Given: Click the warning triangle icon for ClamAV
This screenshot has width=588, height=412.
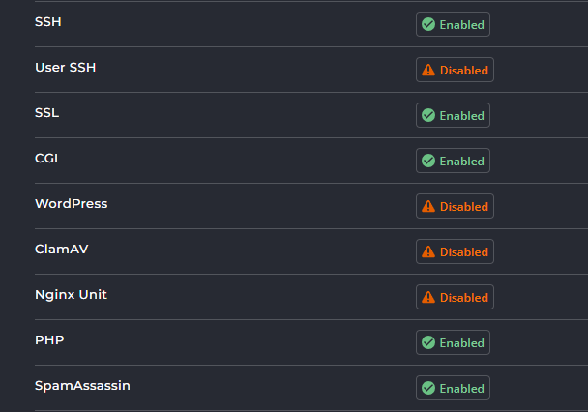Looking at the screenshot, I should click(x=428, y=251).
